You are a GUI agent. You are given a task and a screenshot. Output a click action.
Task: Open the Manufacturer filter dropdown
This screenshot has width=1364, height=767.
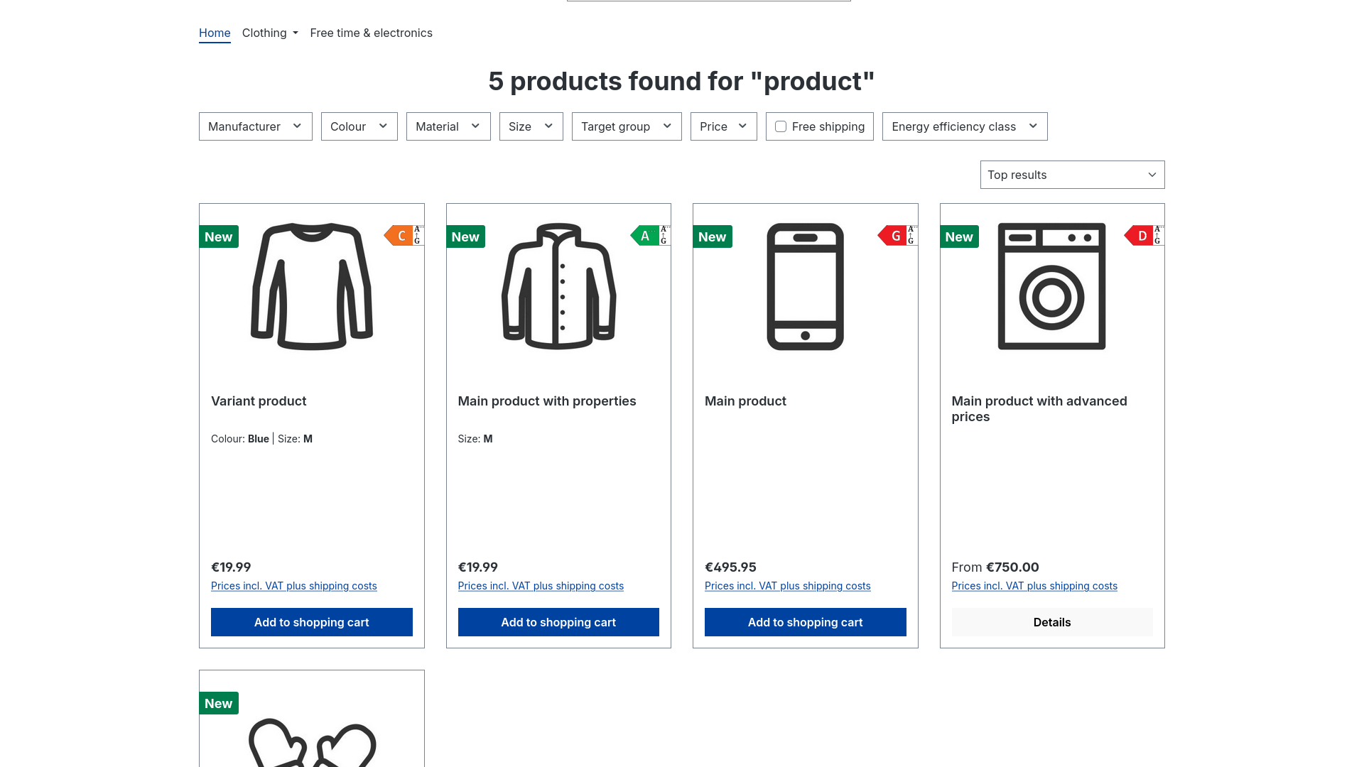255,126
